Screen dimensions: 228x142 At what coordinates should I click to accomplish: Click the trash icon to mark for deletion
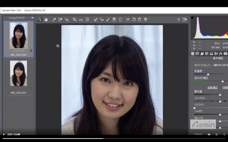click(x=145, y=19)
